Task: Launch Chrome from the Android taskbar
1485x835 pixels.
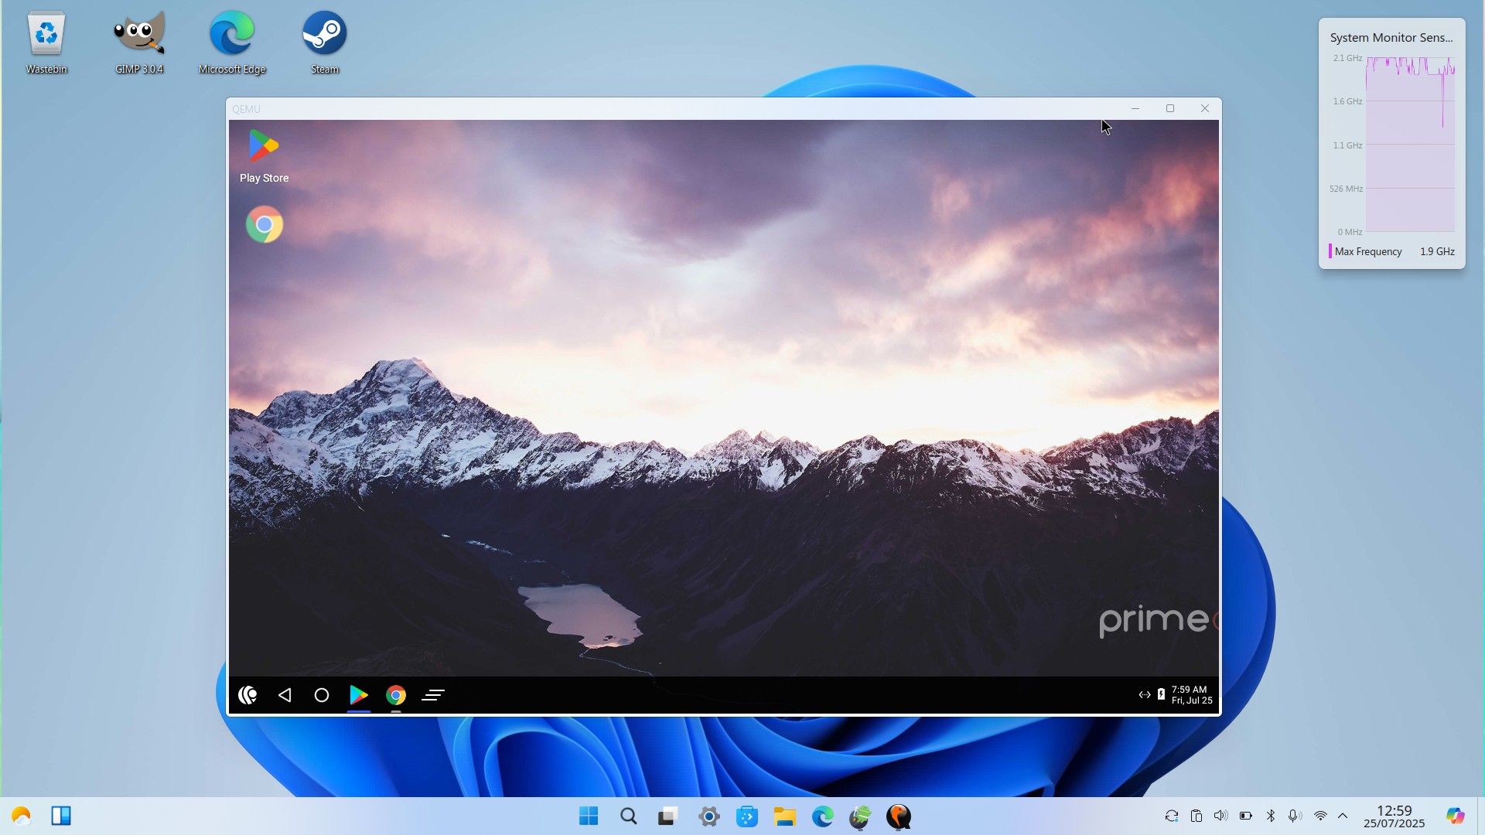Action: (396, 695)
